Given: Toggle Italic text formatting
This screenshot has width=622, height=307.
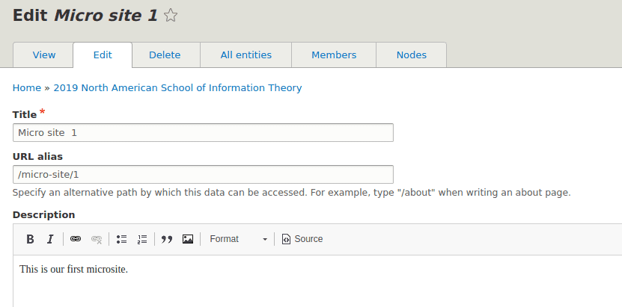Looking at the screenshot, I should tap(50, 239).
